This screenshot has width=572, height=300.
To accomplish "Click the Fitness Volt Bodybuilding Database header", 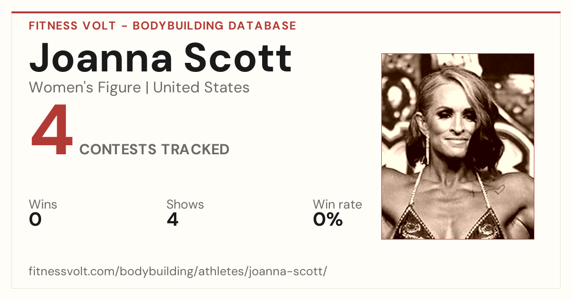I will (163, 26).
